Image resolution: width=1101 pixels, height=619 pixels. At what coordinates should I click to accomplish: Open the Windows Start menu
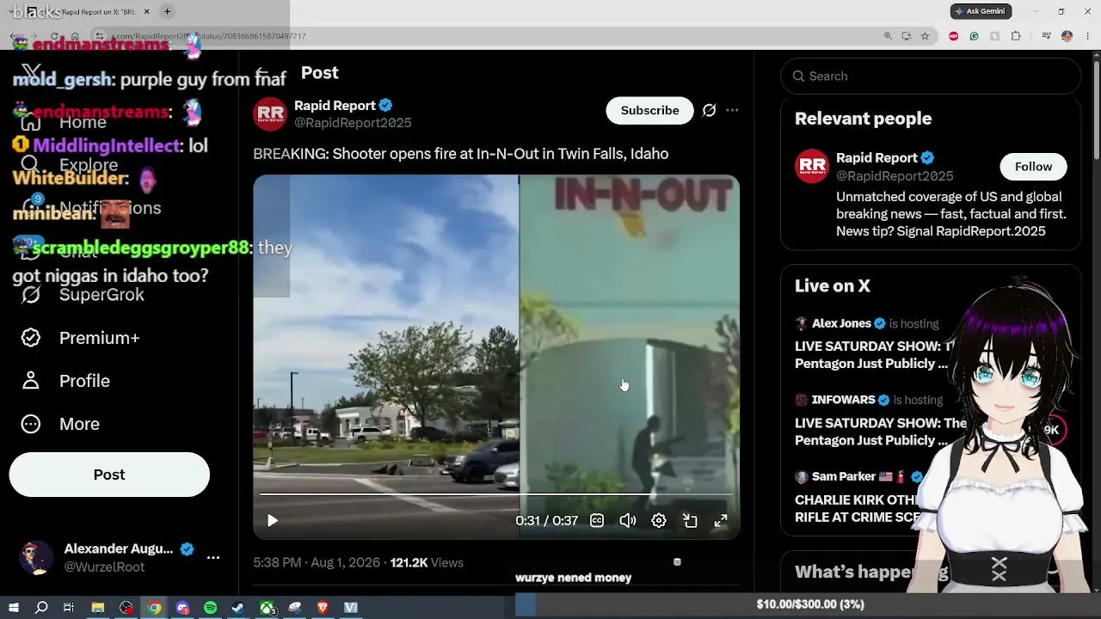13,608
